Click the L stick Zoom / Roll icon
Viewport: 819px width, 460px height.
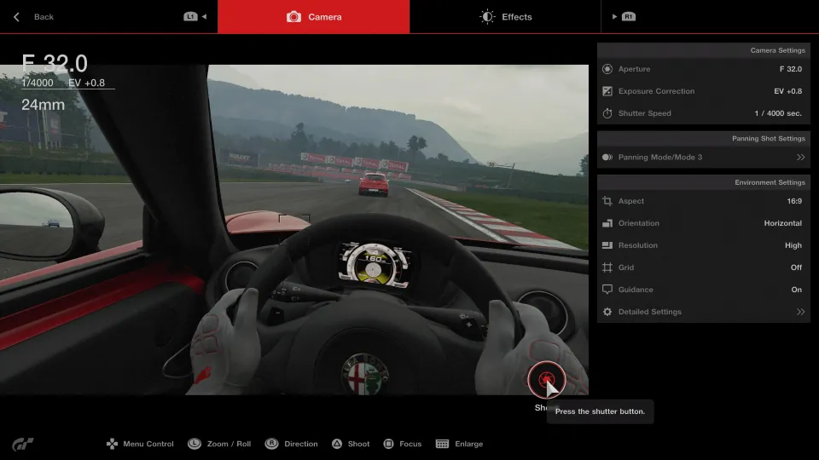[195, 444]
